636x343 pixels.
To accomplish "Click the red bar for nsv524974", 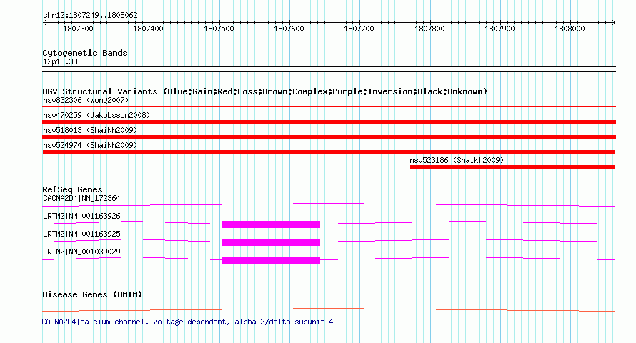I will pos(329,152).
